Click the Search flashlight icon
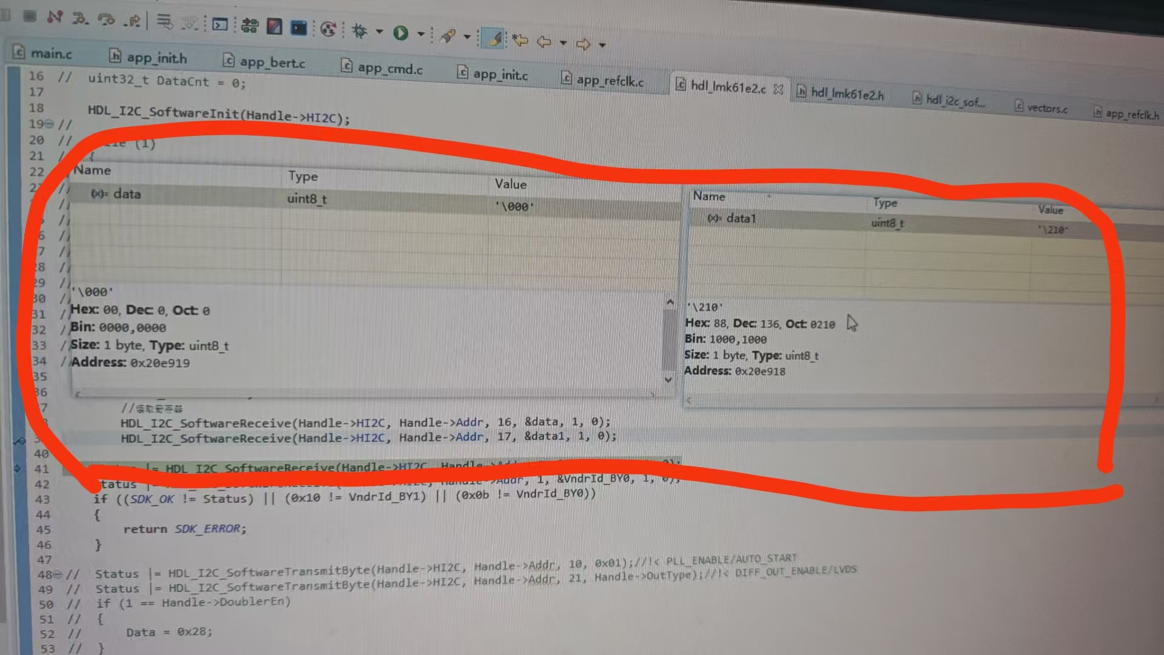 coord(448,35)
